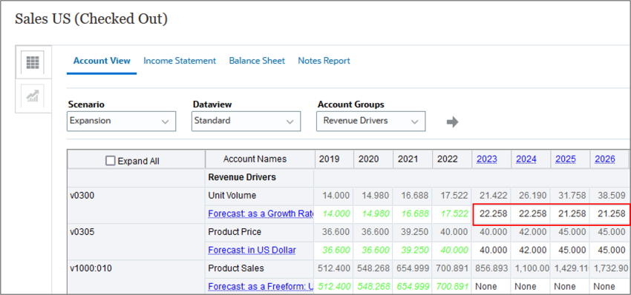Open Forecast: in US Dollar link

(252, 250)
